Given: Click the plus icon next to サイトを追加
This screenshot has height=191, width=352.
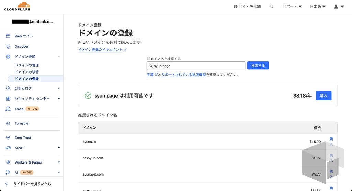Looking at the screenshot, I should pos(235,7).
